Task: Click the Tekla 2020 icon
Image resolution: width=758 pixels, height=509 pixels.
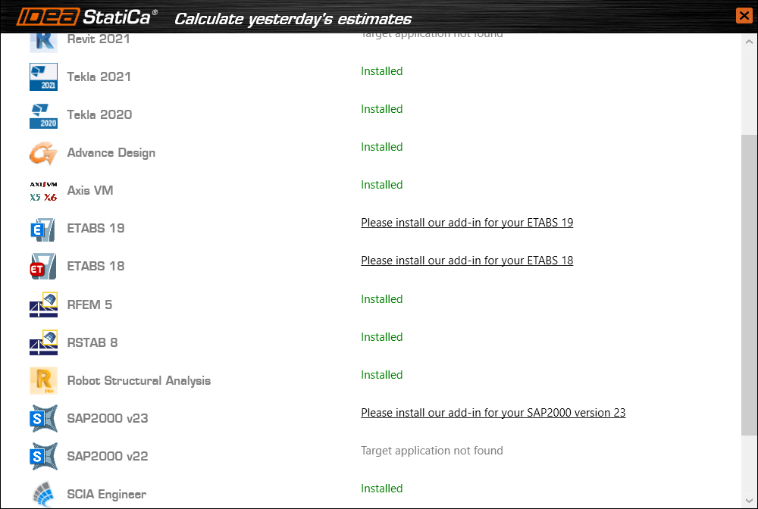Action: [43, 115]
